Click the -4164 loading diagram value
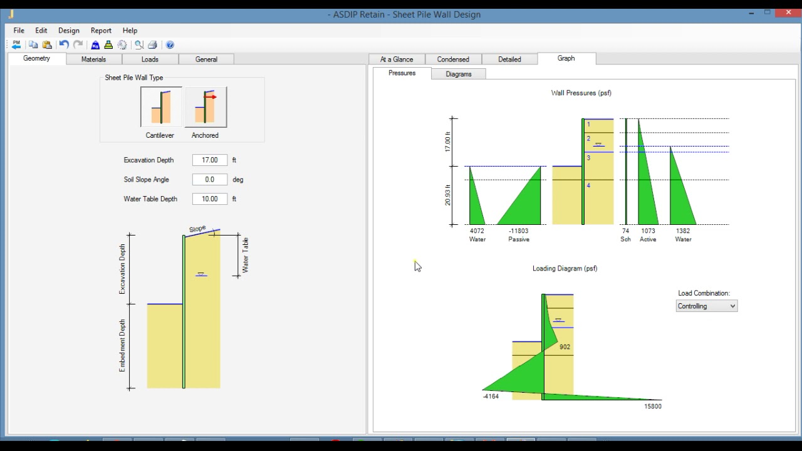The height and width of the screenshot is (451, 802). coord(491,397)
